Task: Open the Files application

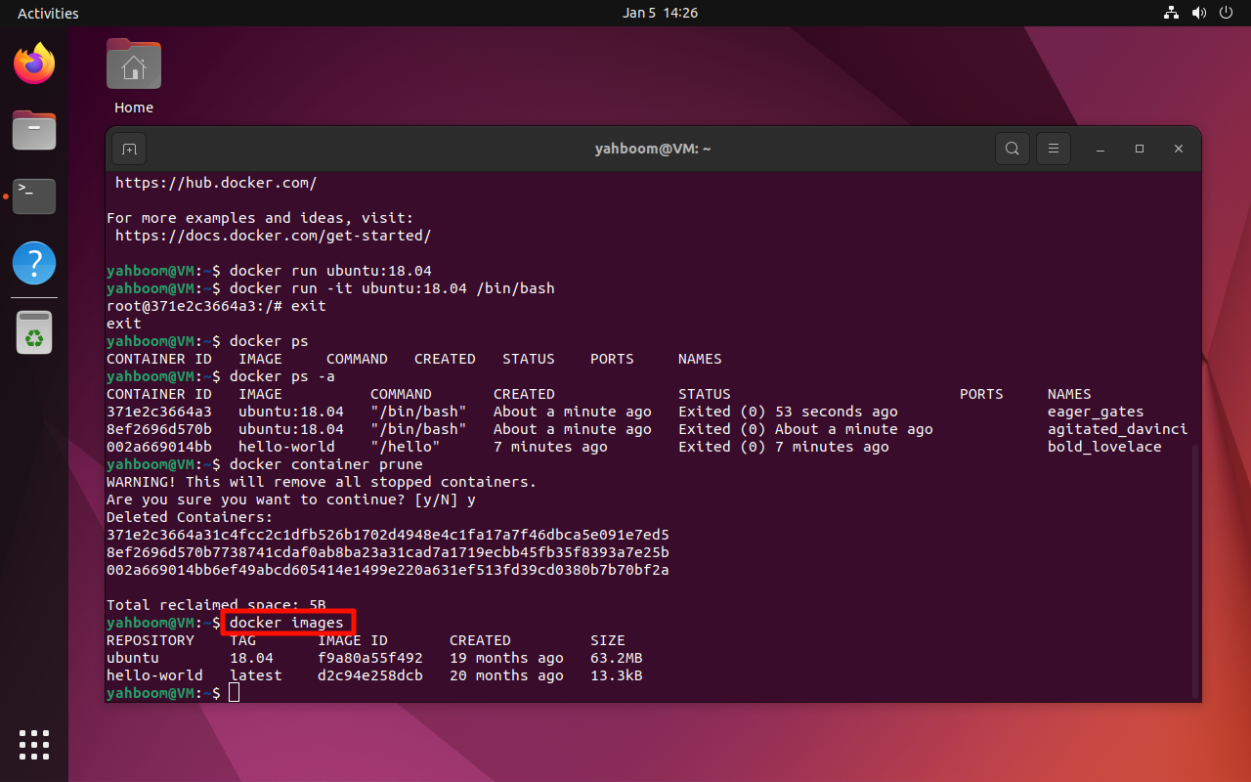Action: click(x=33, y=130)
